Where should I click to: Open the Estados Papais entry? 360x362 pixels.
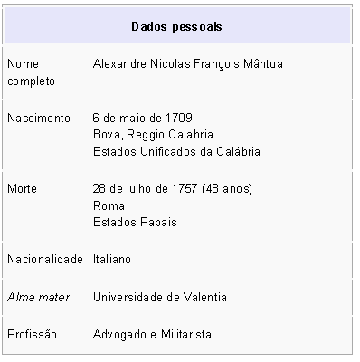(135, 223)
